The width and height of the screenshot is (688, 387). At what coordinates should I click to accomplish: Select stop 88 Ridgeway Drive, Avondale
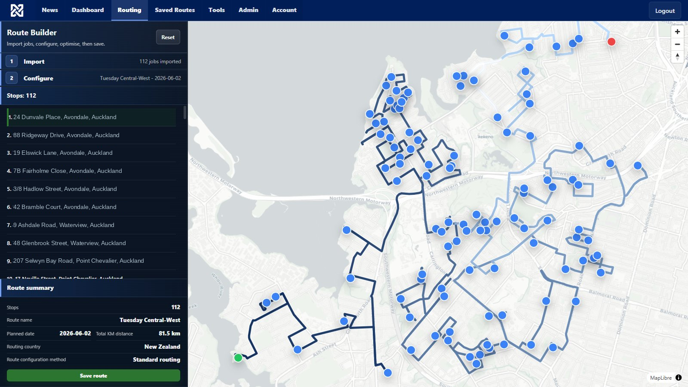(x=91, y=135)
